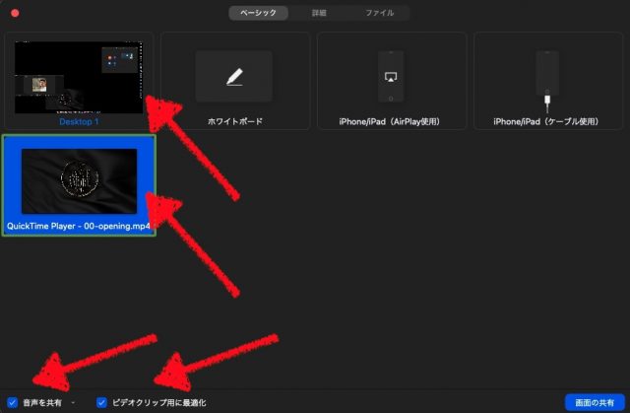Toggle the 音声を共有 checkbox
Screen dimensions: 630x413
tap(13, 402)
